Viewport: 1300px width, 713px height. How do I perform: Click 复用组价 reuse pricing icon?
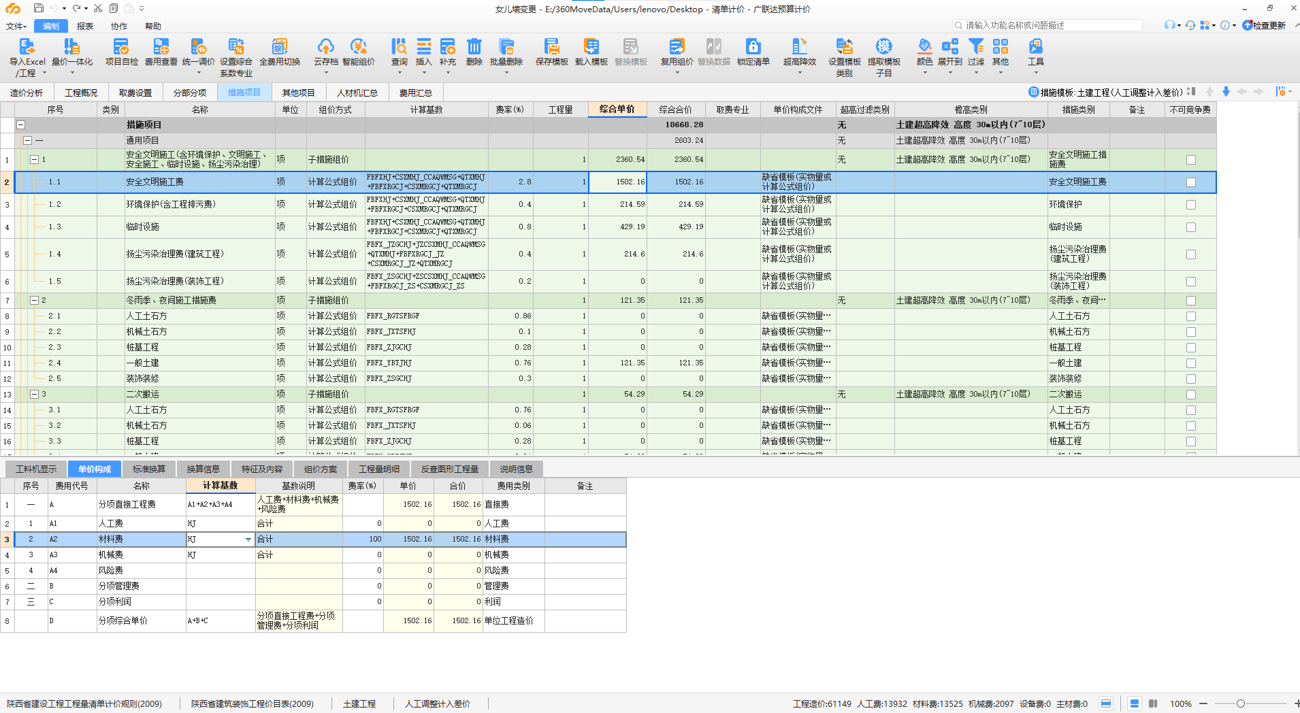pyautogui.click(x=677, y=46)
